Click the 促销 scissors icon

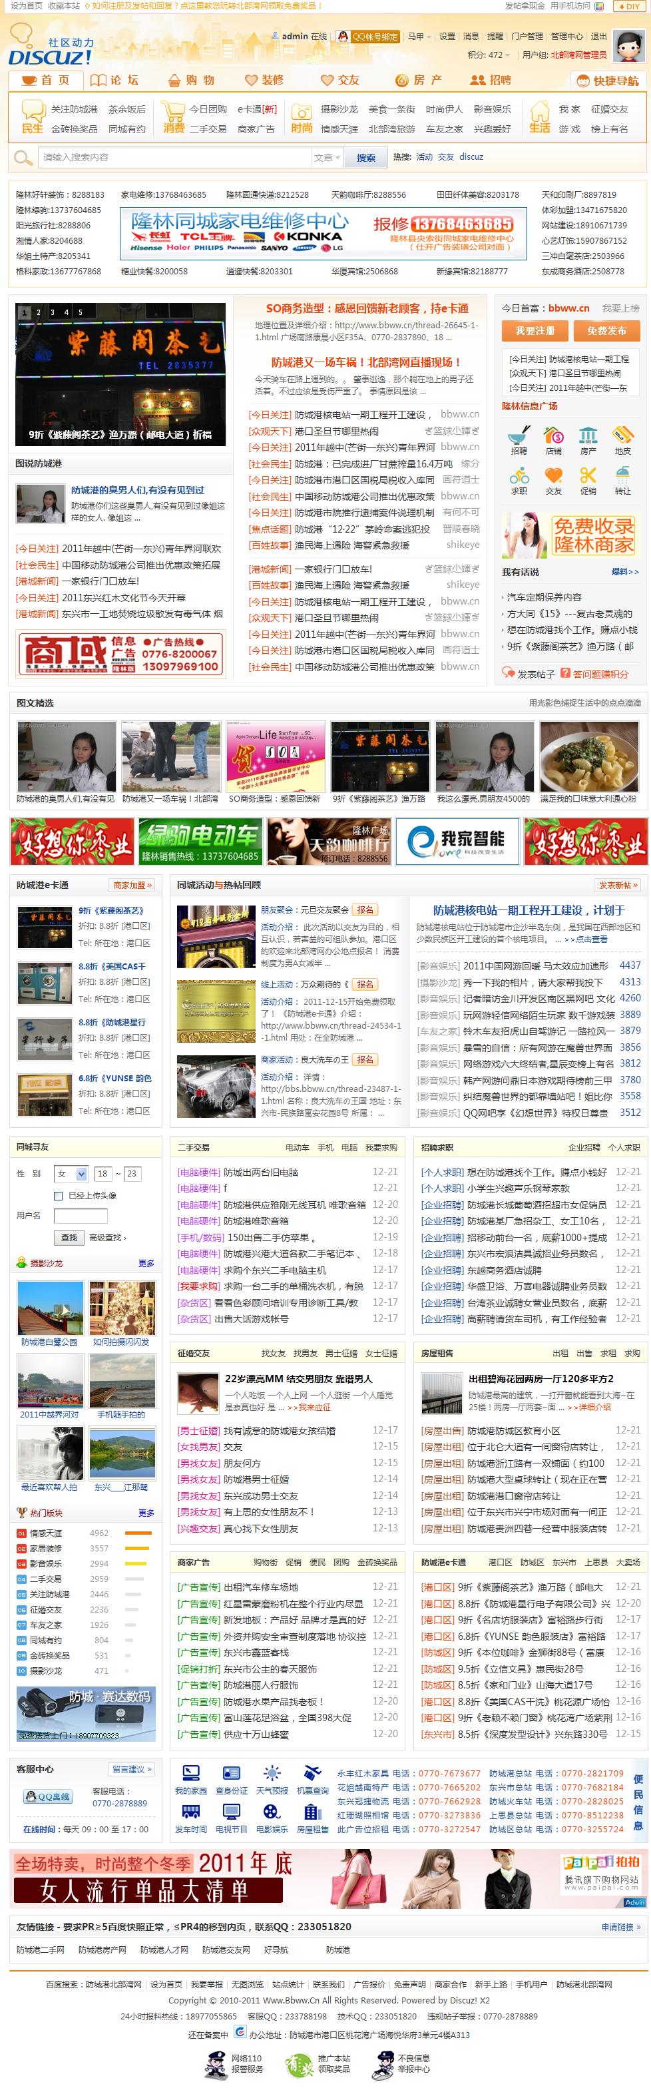(x=588, y=474)
